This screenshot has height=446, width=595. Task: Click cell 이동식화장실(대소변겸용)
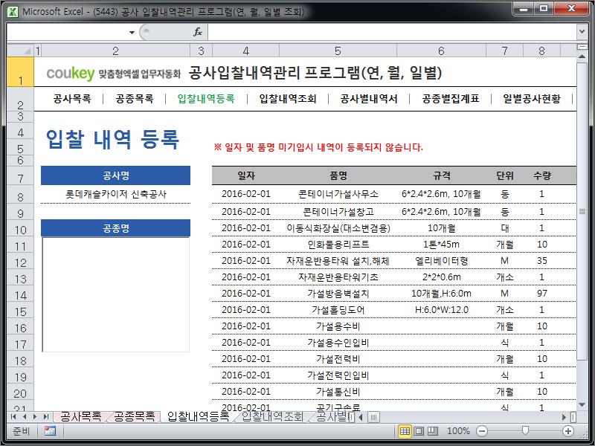pos(338,228)
